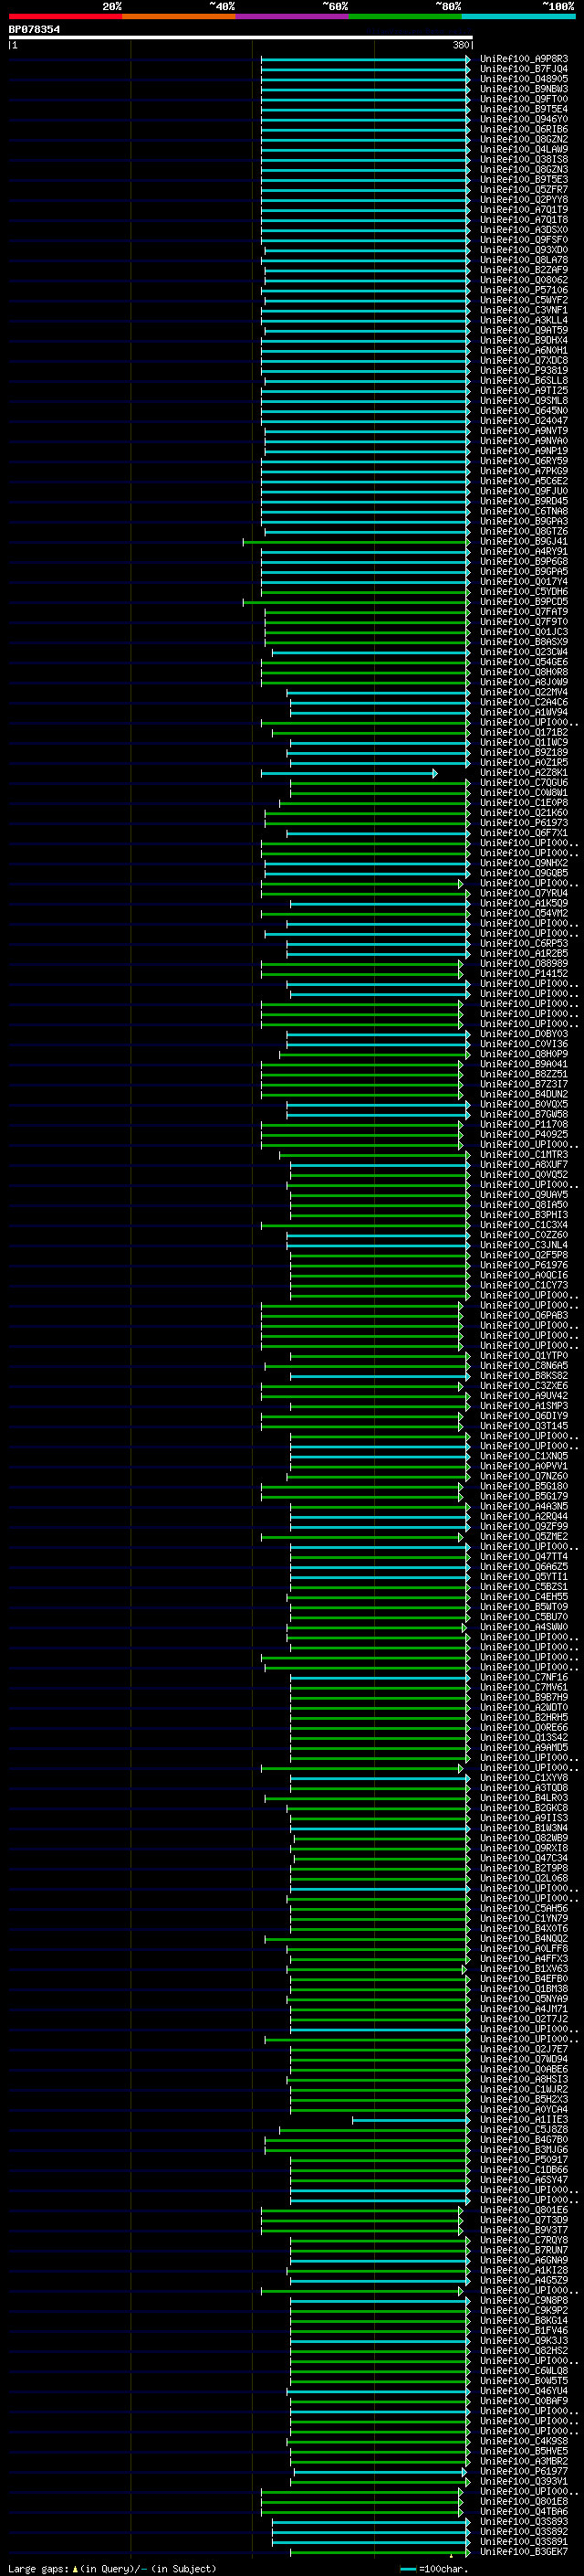Select label UniRef100_A5C6E2
The width and height of the screenshot is (584, 2576).
pyautogui.click(x=523, y=481)
